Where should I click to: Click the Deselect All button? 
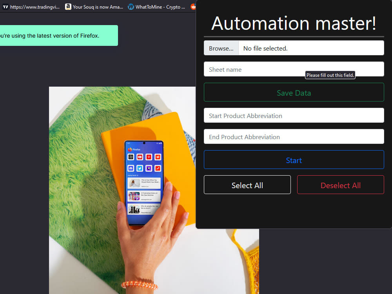click(x=341, y=185)
